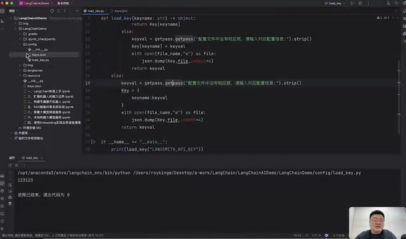Expand the .gradio folder

pos(20,34)
